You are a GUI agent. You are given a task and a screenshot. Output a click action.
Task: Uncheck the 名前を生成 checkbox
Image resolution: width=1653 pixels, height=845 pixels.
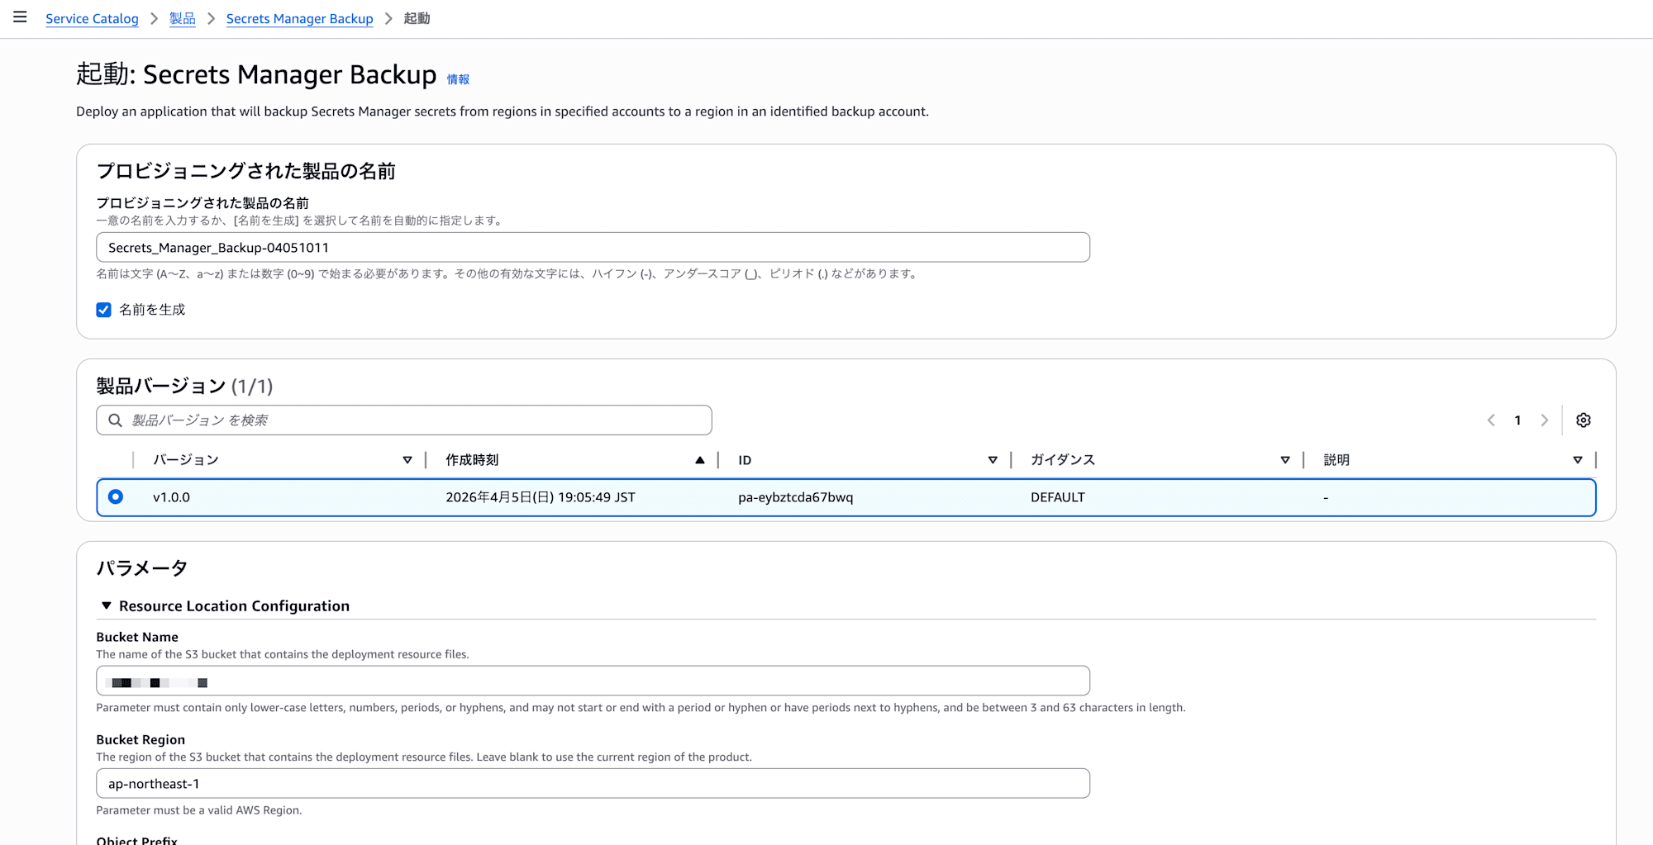[103, 310]
